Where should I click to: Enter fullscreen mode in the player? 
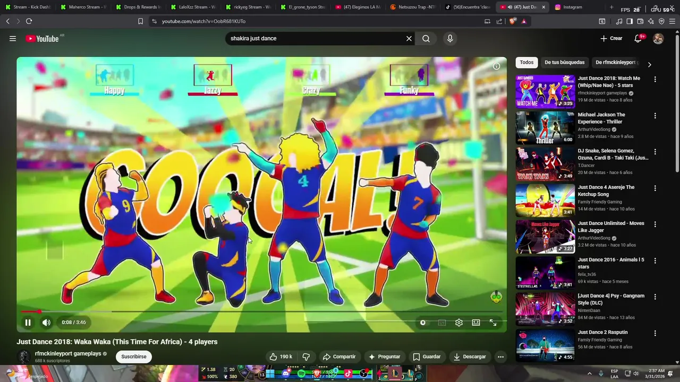click(493, 322)
